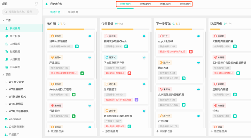Image resolution: width=251 pixels, height=138 pixels.
Task: Toggle 进行中 status on Android研发工程师 card
Action: pos(56,84)
